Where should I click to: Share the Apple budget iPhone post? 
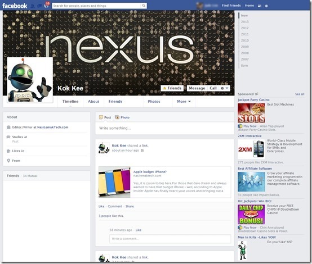[130, 207]
